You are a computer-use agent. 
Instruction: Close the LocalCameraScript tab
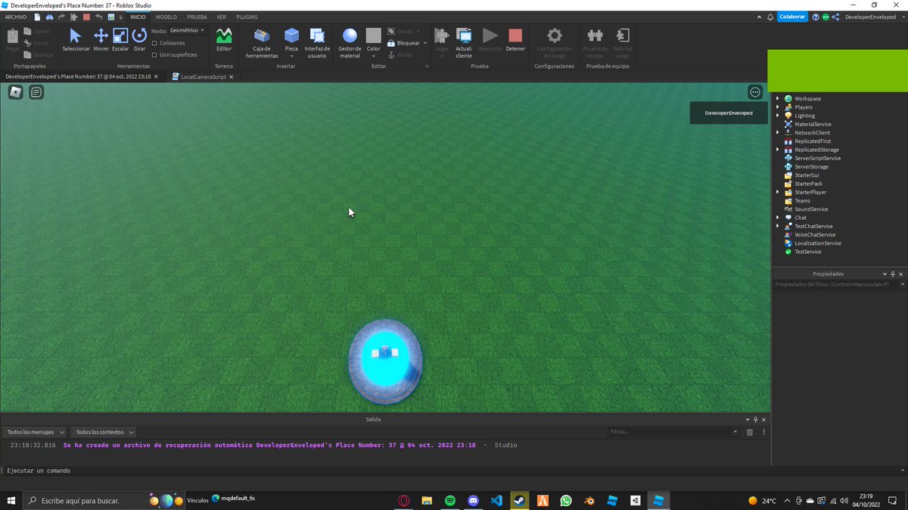pyautogui.click(x=232, y=76)
